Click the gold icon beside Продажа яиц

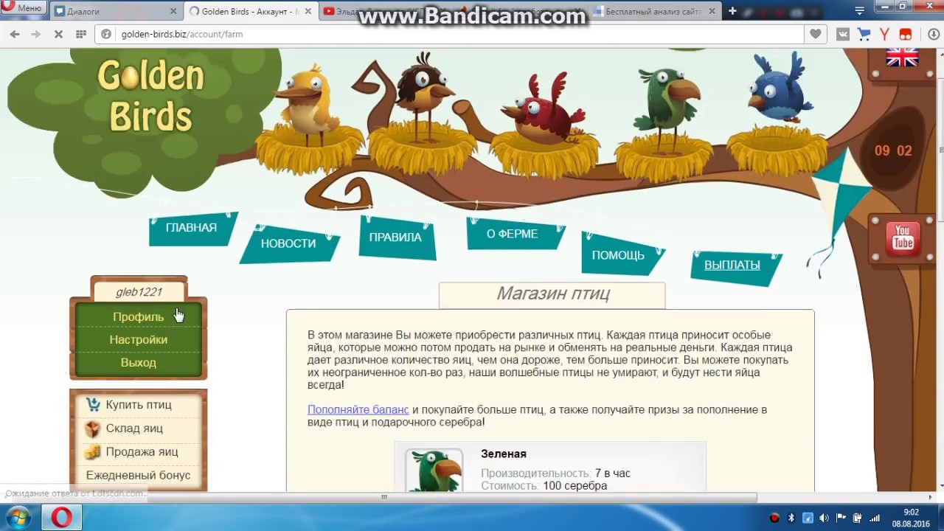point(92,452)
